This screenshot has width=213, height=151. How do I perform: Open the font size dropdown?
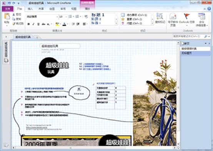coord(66,16)
